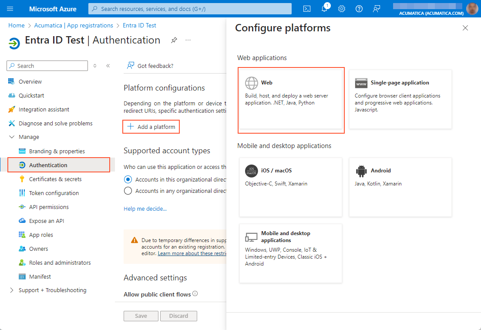481x330 pixels.
Task: Open Cloud Shell from the top bar
Action: tap(306, 9)
